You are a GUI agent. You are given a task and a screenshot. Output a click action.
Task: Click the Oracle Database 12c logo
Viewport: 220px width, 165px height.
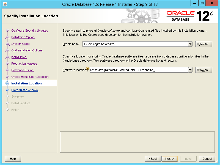click(190, 16)
